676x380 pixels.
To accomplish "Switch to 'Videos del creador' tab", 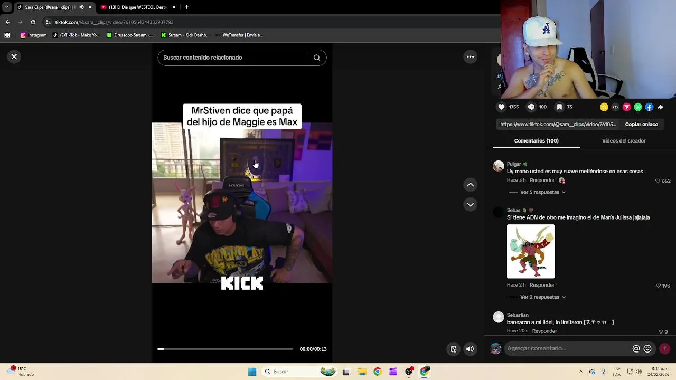I will (624, 141).
